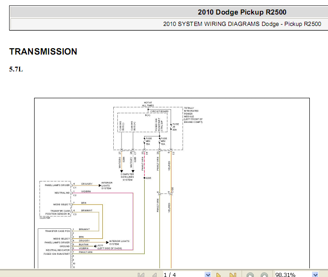Click the zoom percentage field 98.31%
The image size is (328, 277).
pos(293,274)
